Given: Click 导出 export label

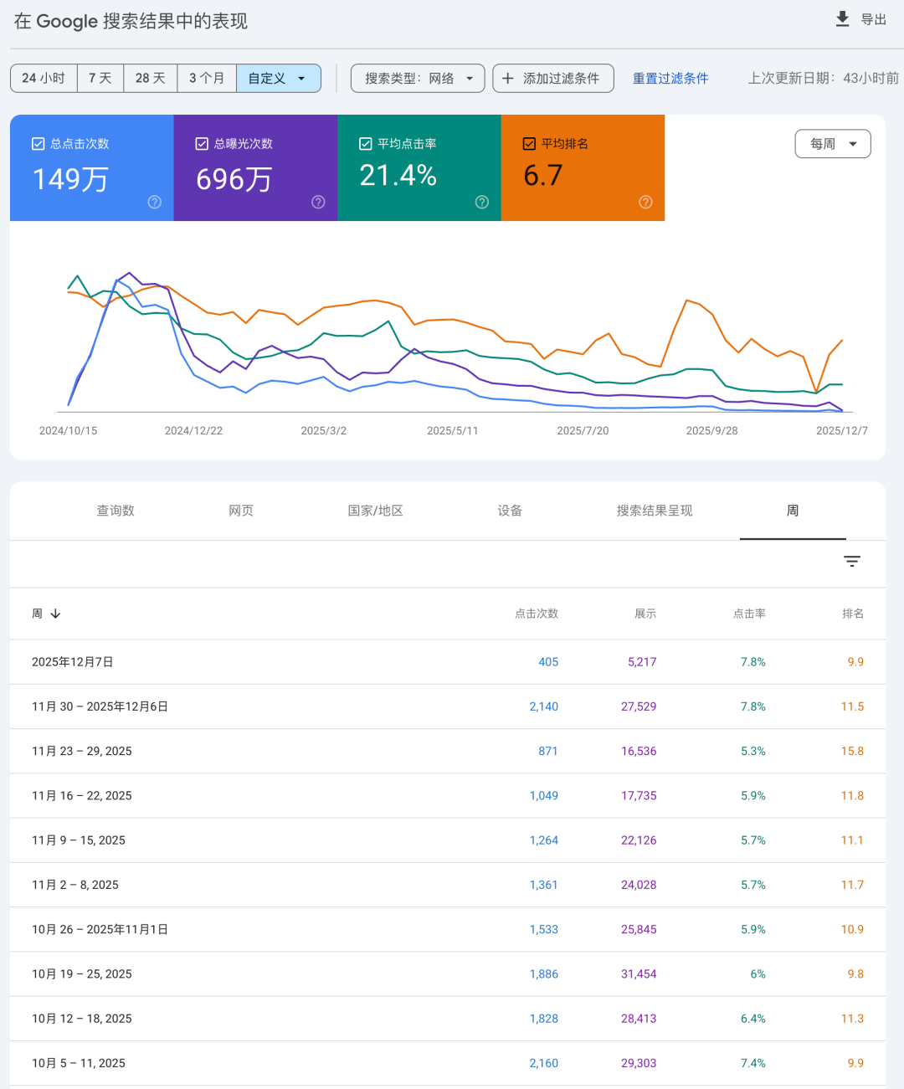Looking at the screenshot, I should pos(874,19).
